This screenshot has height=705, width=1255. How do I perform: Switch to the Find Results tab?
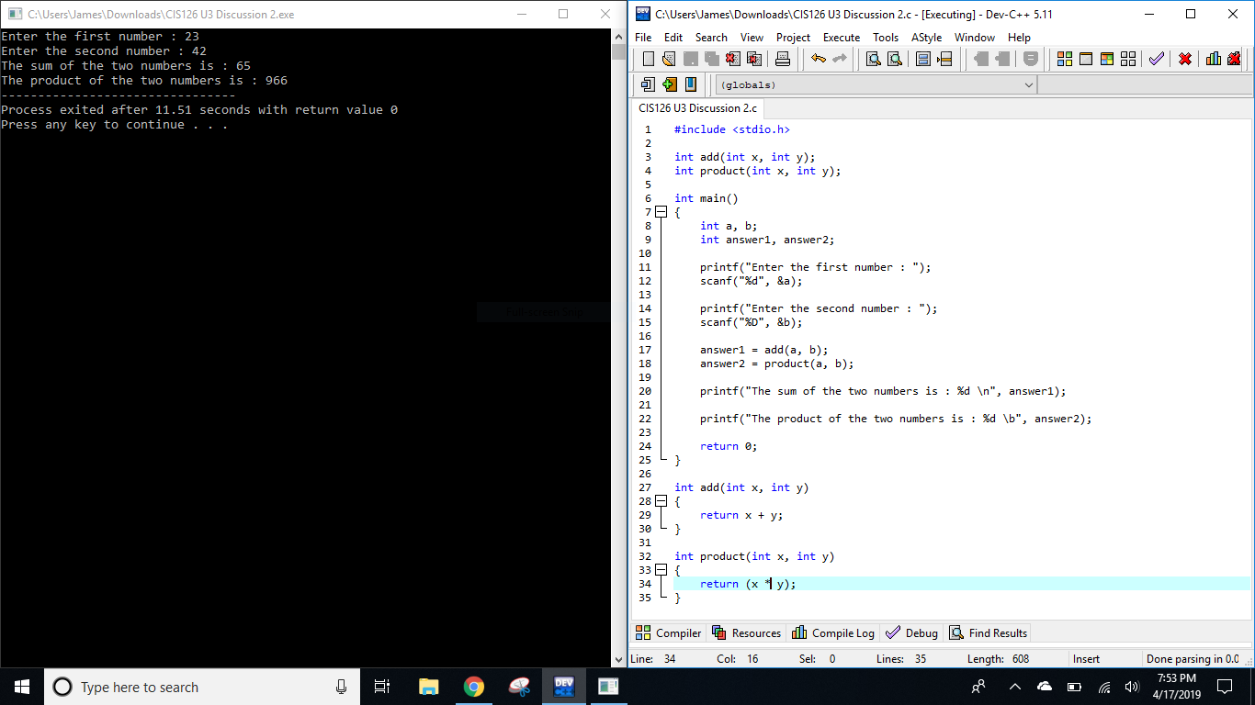[x=989, y=632]
